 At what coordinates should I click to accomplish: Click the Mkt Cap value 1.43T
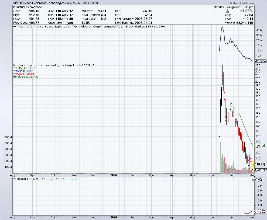102,11
